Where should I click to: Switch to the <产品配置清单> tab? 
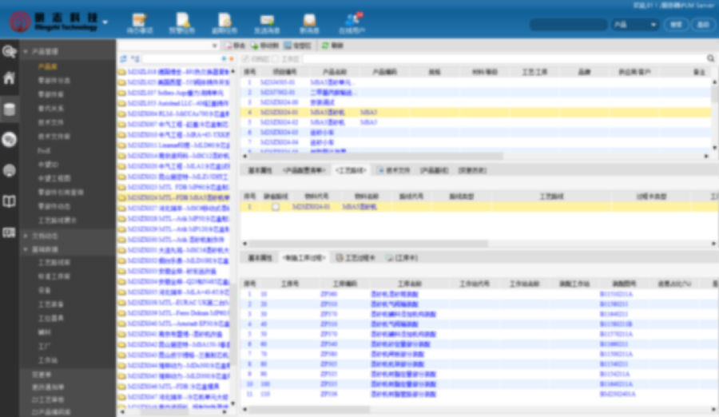coord(304,170)
